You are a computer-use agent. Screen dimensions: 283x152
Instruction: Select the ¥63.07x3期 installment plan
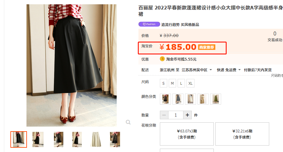[x=187, y=134]
